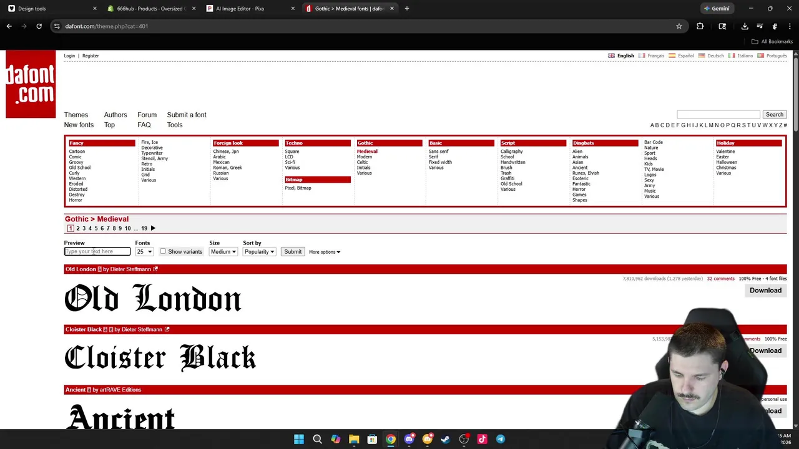Bookmark this page with the star icon
The width and height of the screenshot is (799, 449).
click(x=679, y=26)
